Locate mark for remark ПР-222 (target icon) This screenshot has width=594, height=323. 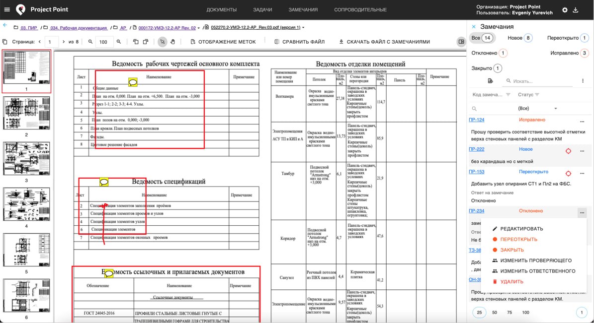[568, 151]
